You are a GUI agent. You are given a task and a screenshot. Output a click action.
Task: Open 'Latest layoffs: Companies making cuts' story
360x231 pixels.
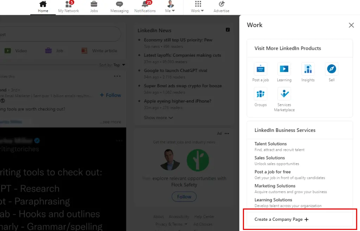coord(182,55)
